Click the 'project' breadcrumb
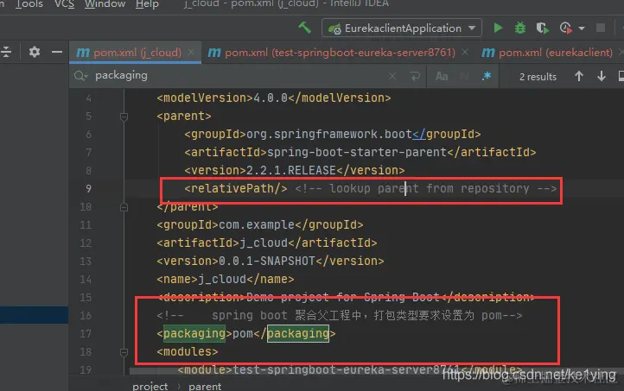The width and height of the screenshot is (624, 391). [x=150, y=386]
